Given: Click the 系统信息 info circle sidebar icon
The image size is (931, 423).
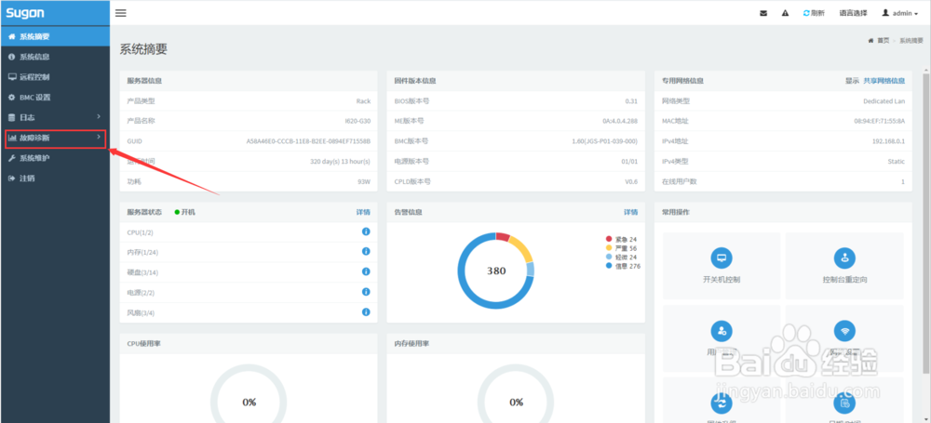Looking at the screenshot, I should pyautogui.click(x=11, y=57).
